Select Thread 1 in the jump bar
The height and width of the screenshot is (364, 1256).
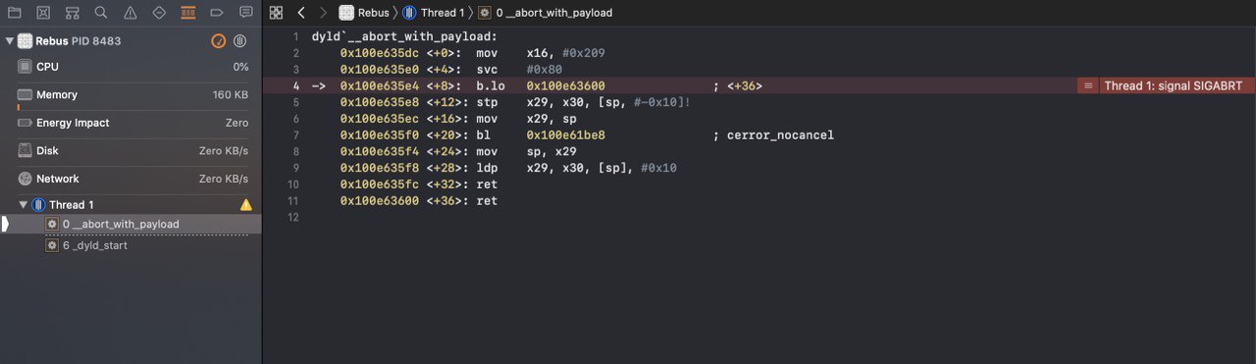click(x=435, y=13)
